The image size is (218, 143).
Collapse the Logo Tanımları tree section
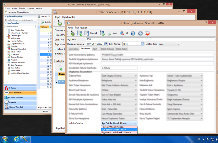tap(5, 23)
